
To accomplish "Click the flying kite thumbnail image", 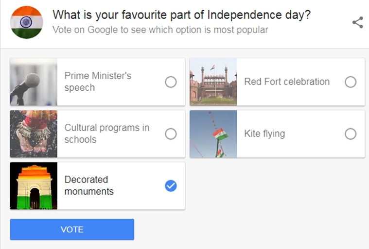I will [x=213, y=134].
